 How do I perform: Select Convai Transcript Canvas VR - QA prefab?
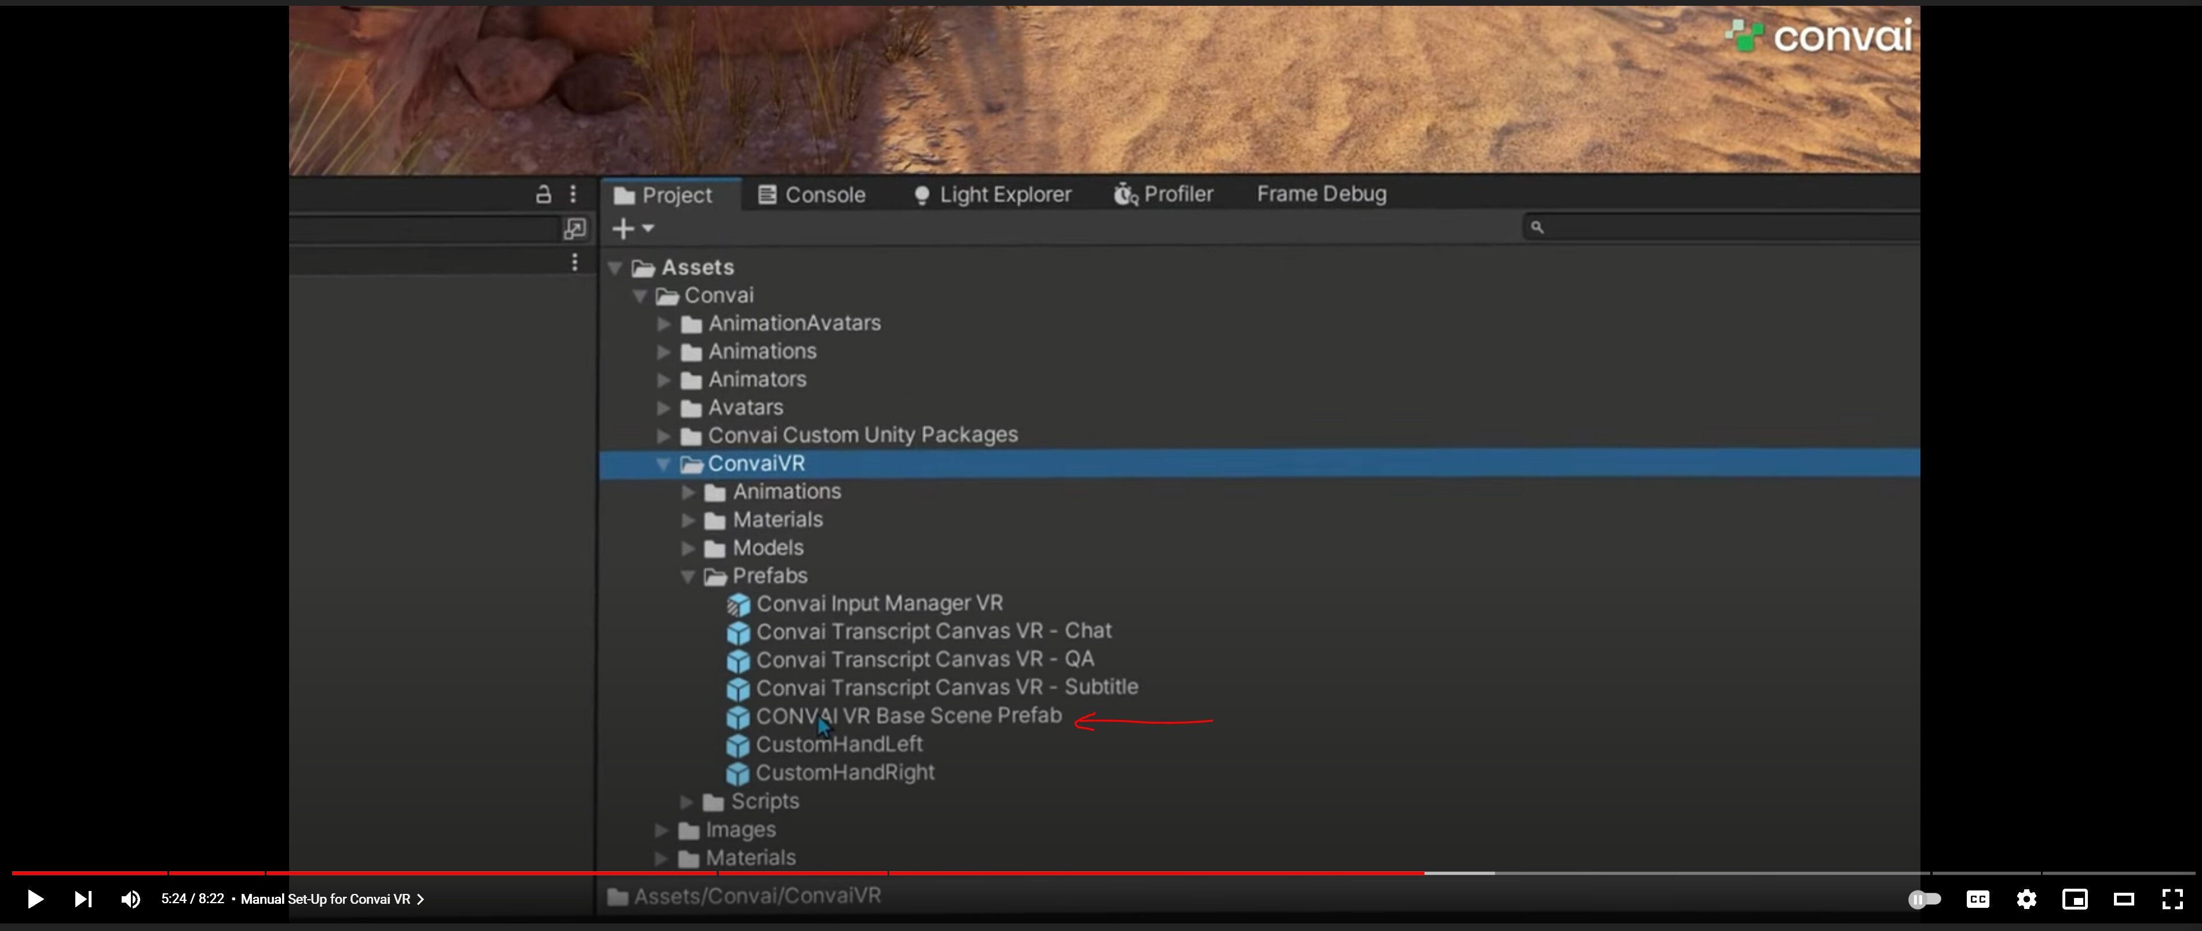pos(925,659)
